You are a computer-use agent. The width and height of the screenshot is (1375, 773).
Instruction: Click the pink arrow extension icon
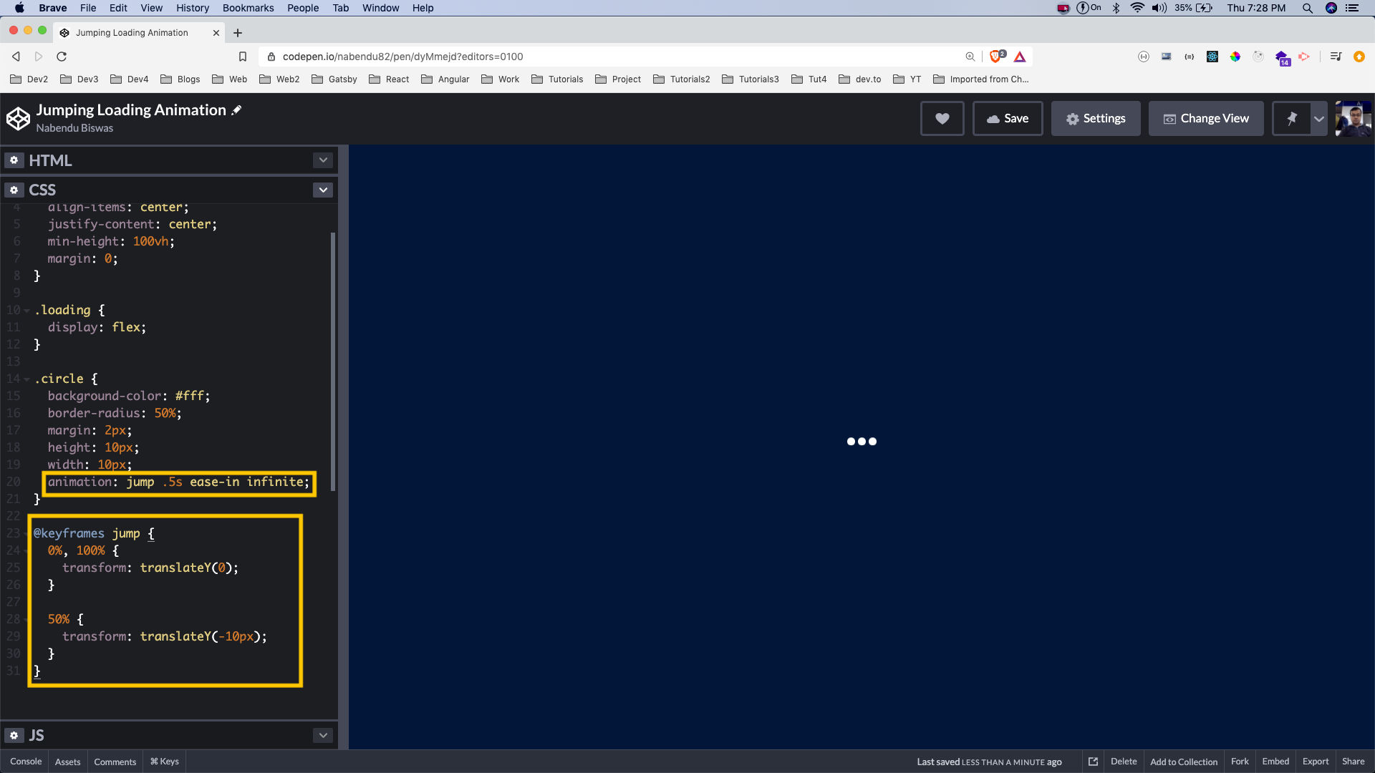1304,57
